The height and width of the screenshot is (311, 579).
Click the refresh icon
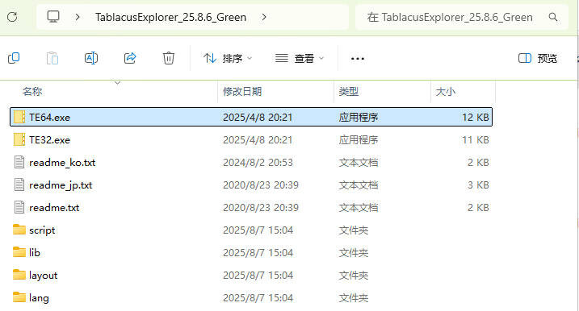coord(12,17)
